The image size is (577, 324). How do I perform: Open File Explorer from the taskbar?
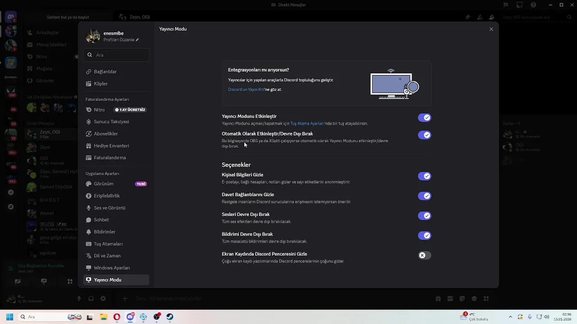click(103, 317)
